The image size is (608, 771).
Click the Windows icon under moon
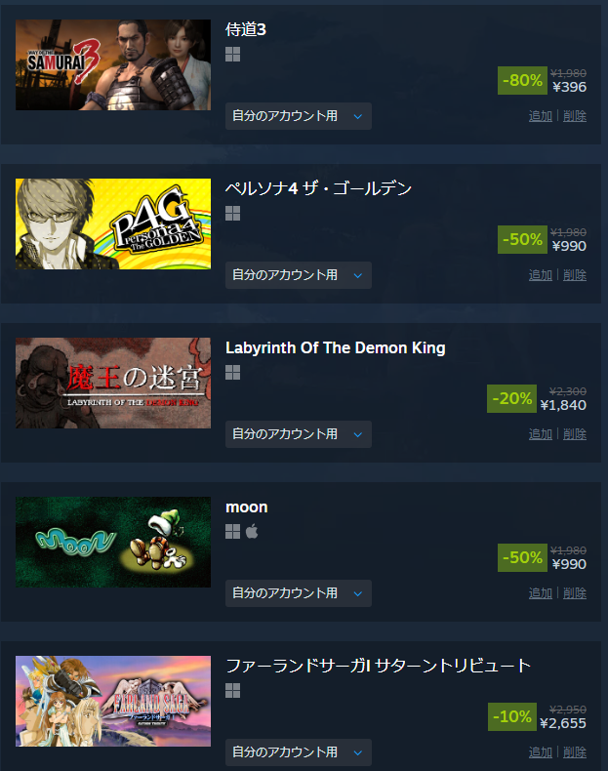tap(232, 532)
